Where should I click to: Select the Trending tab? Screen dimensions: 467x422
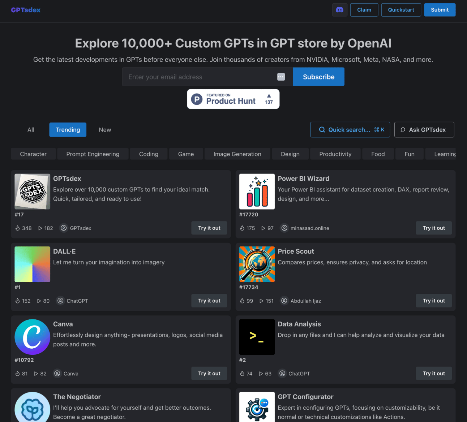click(x=68, y=130)
